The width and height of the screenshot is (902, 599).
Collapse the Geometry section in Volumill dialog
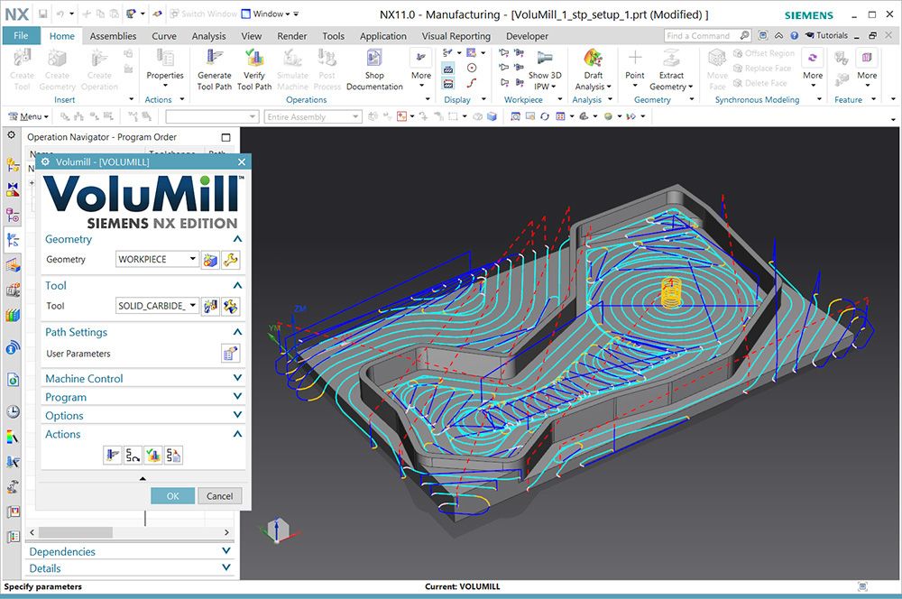(237, 239)
